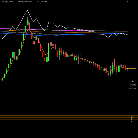Image resolution: width=138 pixels, height=138 pixels.
Task: Click the "MunafaSutra.com" label
Action: 25,2
